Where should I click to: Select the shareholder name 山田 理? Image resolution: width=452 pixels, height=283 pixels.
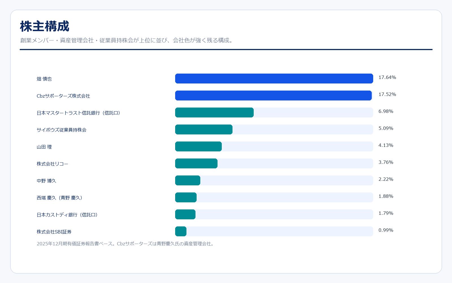[x=44, y=147]
